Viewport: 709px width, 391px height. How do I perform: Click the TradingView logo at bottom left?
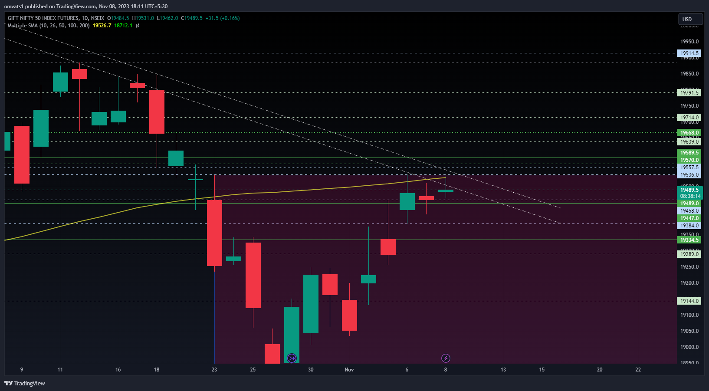click(25, 383)
